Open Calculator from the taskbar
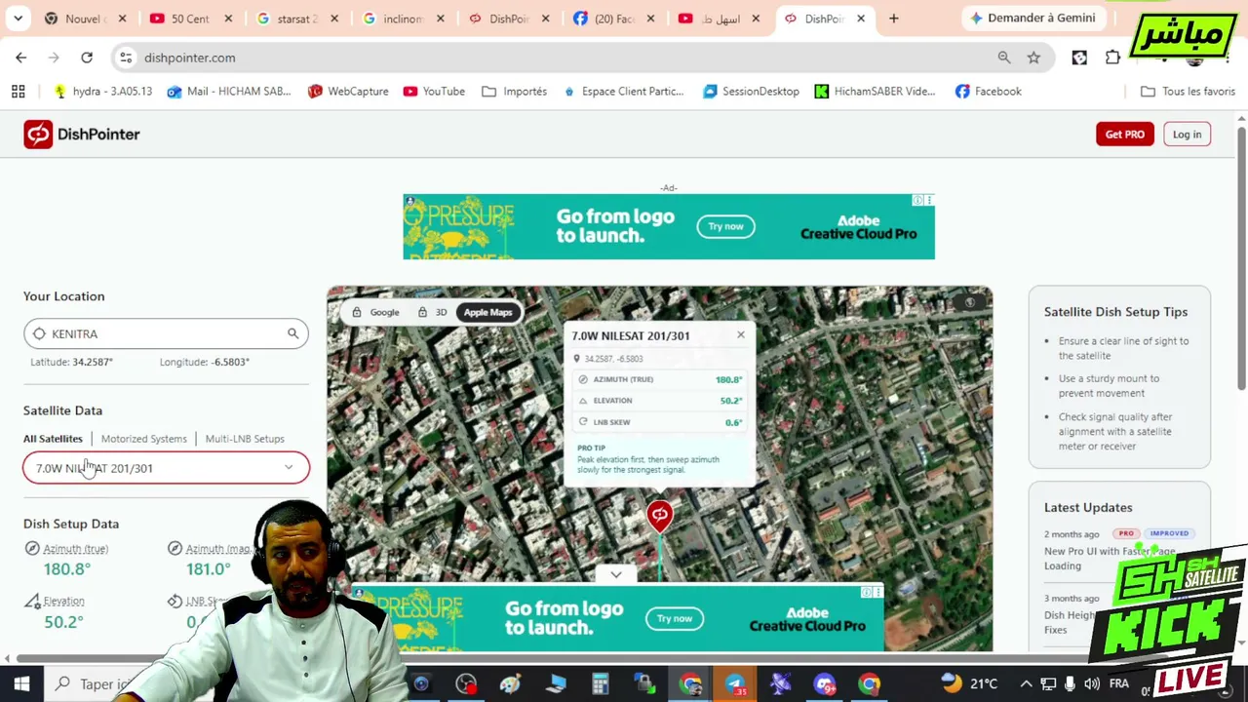 600,684
